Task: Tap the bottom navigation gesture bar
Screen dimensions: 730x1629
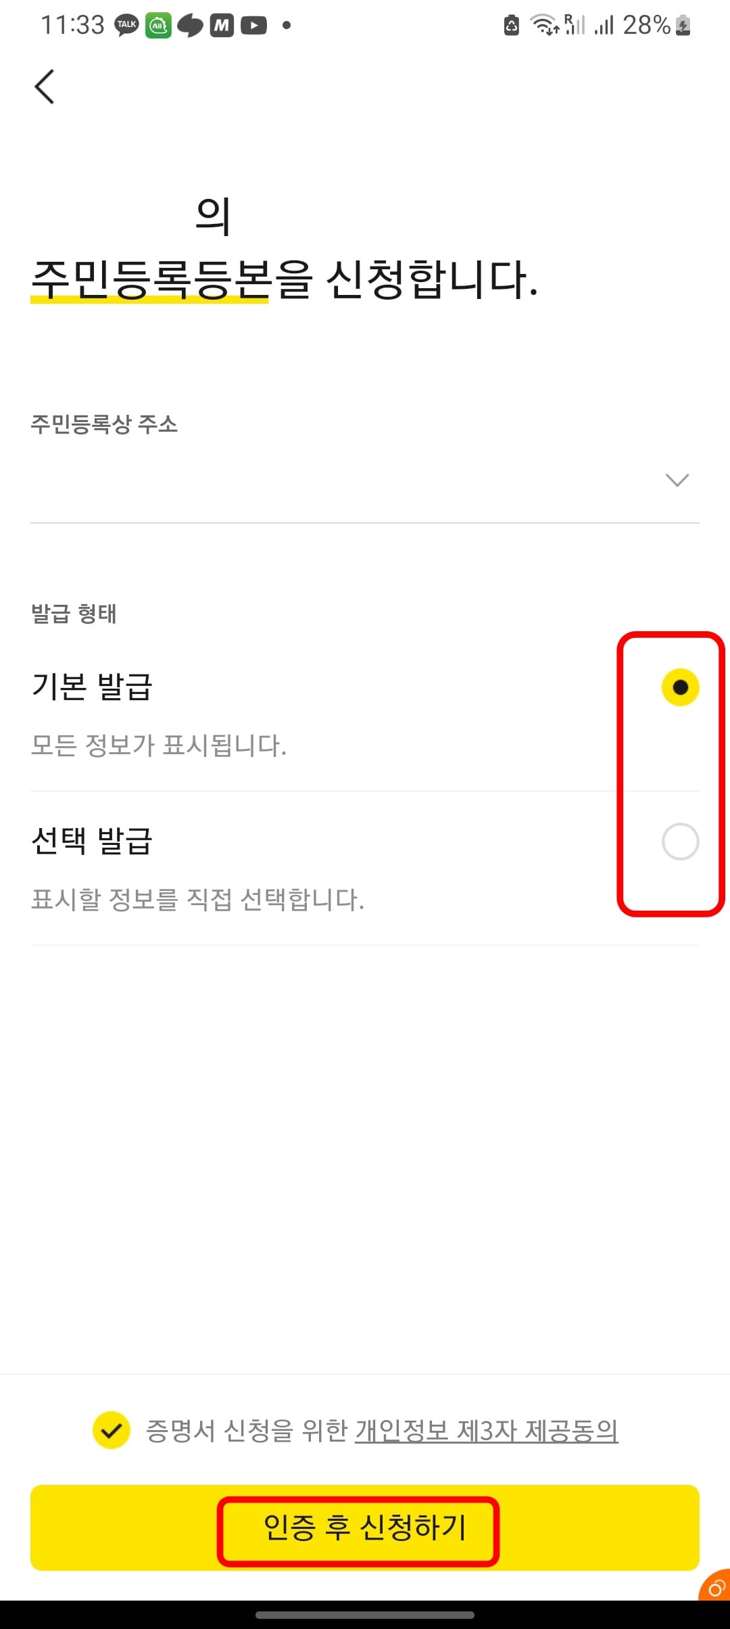Action: coord(365,1615)
